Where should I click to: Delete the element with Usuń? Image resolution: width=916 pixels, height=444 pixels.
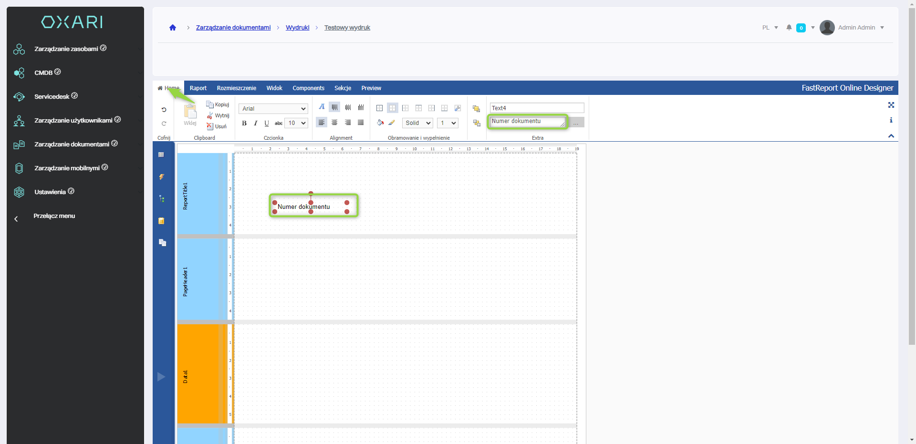[217, 126]
